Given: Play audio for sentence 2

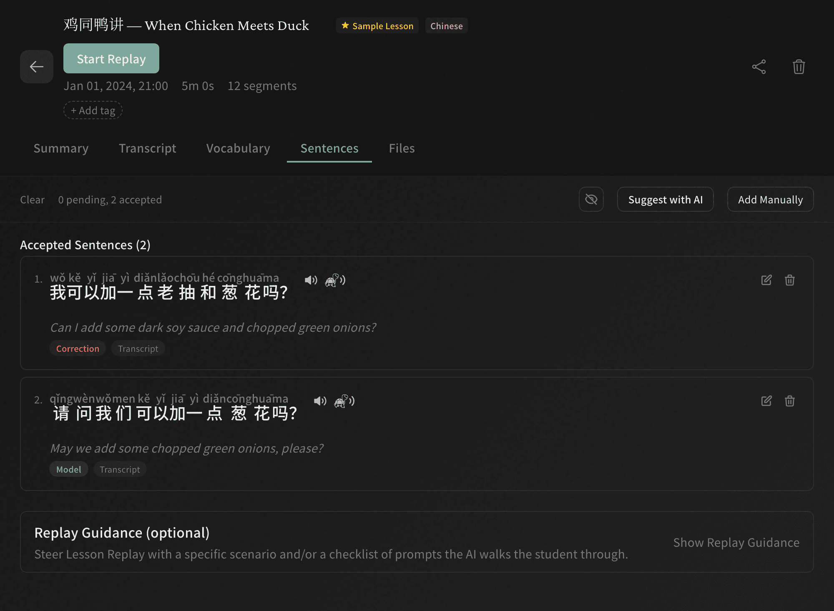Looking at the screenshot, I should [x=320, y=401].
